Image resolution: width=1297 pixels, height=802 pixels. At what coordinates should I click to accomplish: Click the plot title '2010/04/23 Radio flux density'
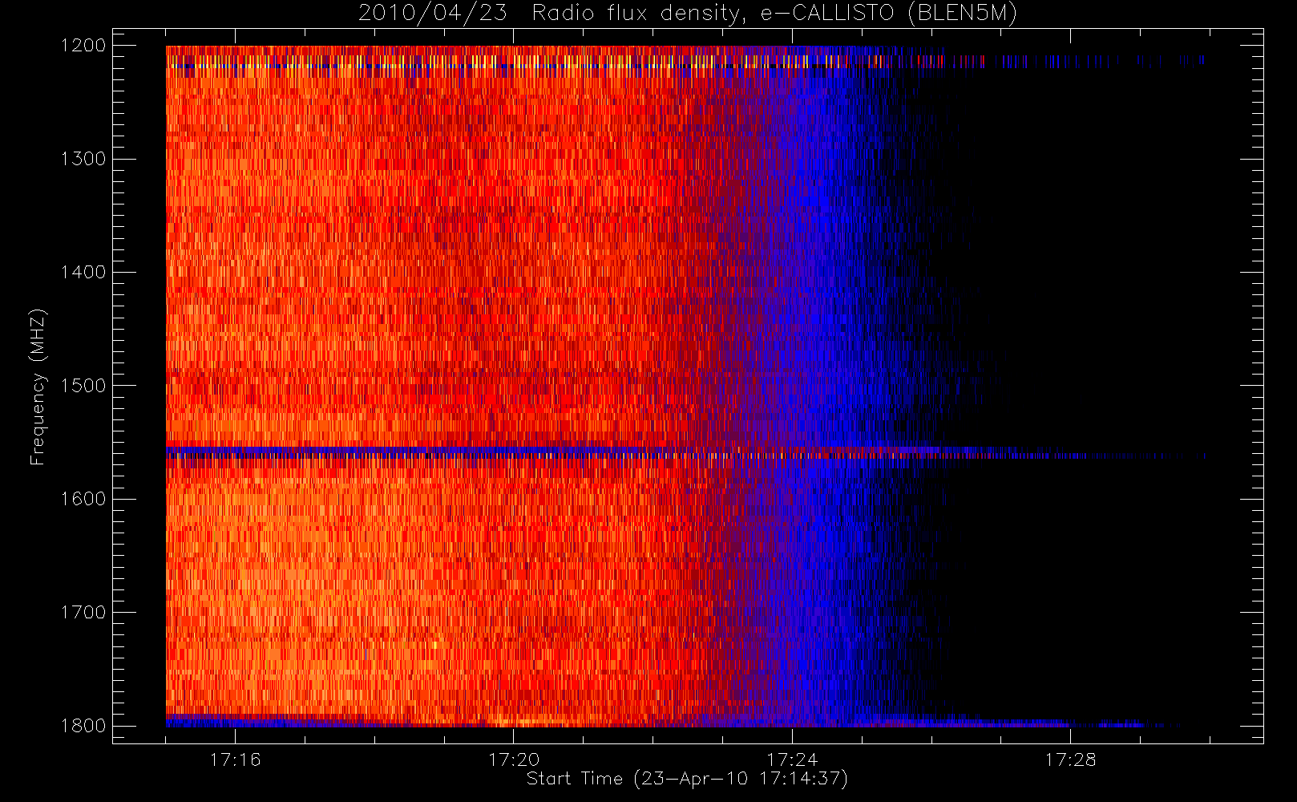[688, 14]
